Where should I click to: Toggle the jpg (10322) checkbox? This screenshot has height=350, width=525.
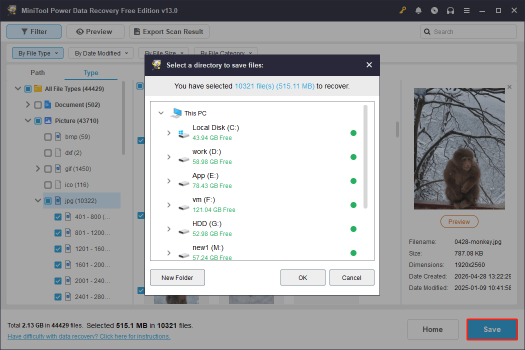click(48, 201)
